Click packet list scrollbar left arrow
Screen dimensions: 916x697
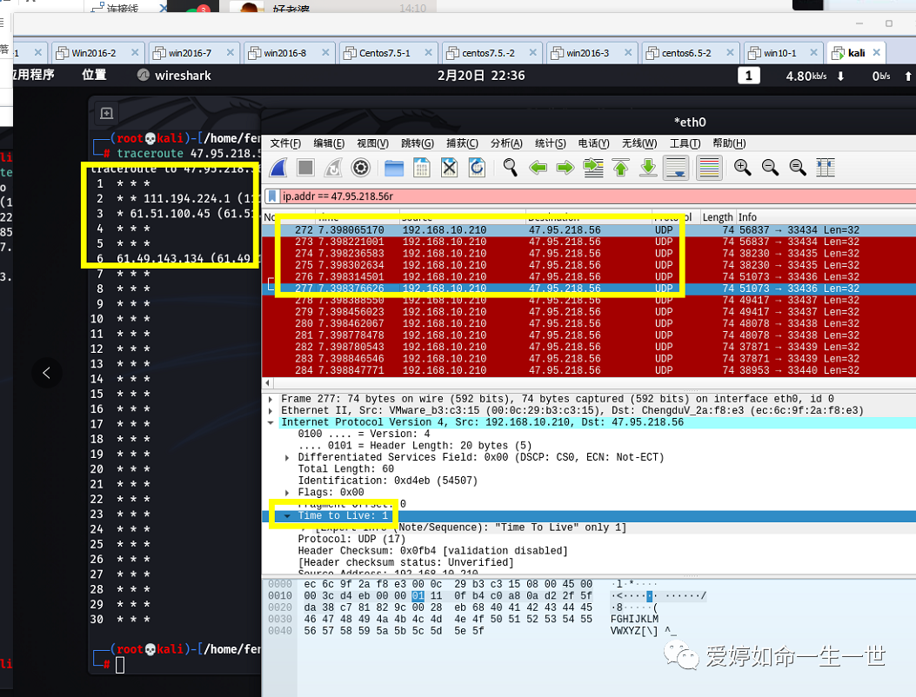[x=268, y=383]
